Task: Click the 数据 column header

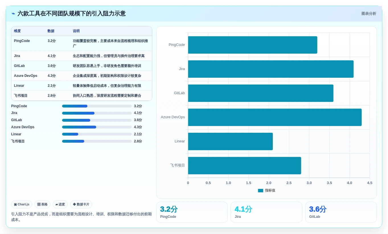Action: (51, 31)
